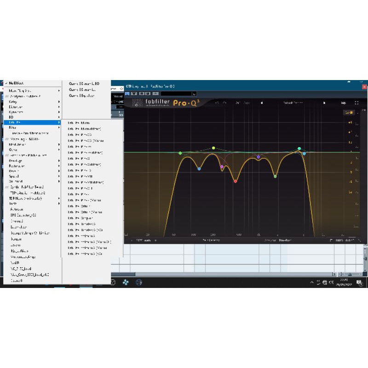Click the Help button in Pro-Q 3
Viewport: 368px width, 368px height.
tap(343, 103)
